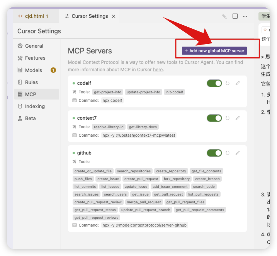277x256 pixels.
Task: Refresh the codelf server
Action: (228, 83)
